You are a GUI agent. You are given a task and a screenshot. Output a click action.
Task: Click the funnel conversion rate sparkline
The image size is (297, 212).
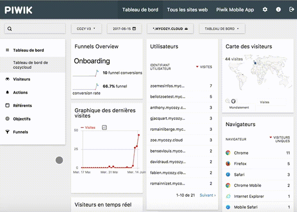tap(86, 87)
